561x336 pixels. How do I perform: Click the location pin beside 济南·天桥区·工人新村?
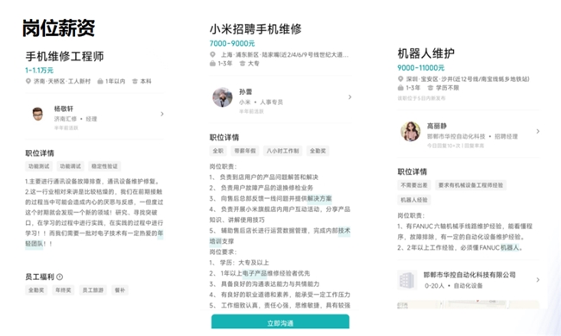point(28,81)
